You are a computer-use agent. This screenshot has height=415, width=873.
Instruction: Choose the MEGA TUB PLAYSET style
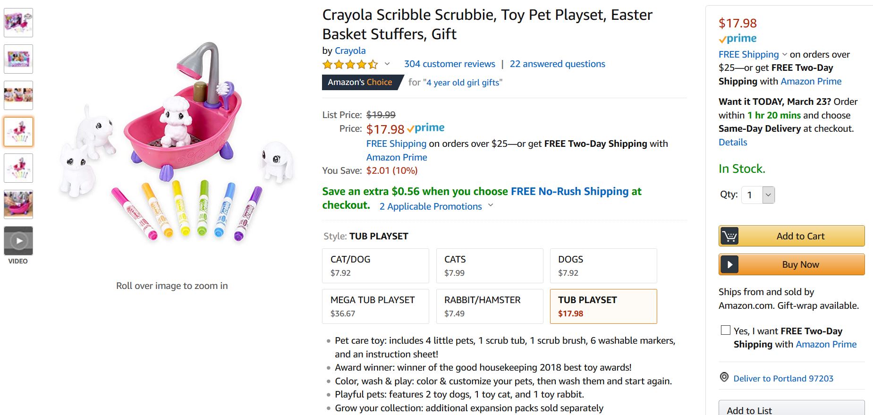click(375, 306)
